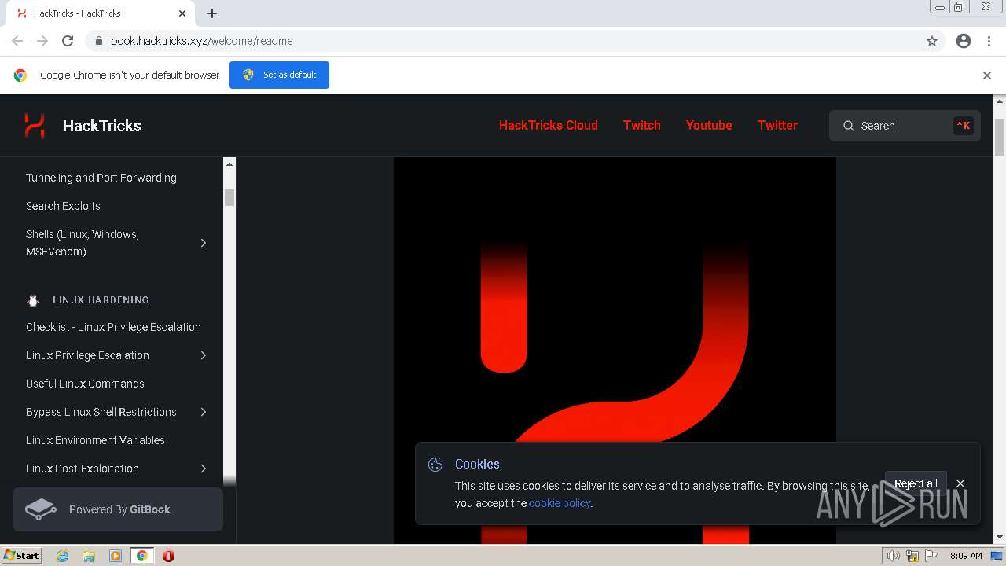The width and height of the screenshot is (1006, 566).
Task: Click the page vertical scrollbar thumb
Action: pyautogui.click(x=1000, y=138)
